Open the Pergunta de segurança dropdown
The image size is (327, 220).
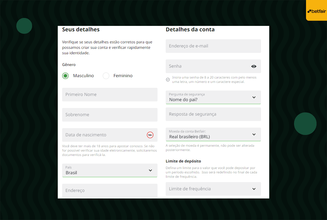coord(213,97)
